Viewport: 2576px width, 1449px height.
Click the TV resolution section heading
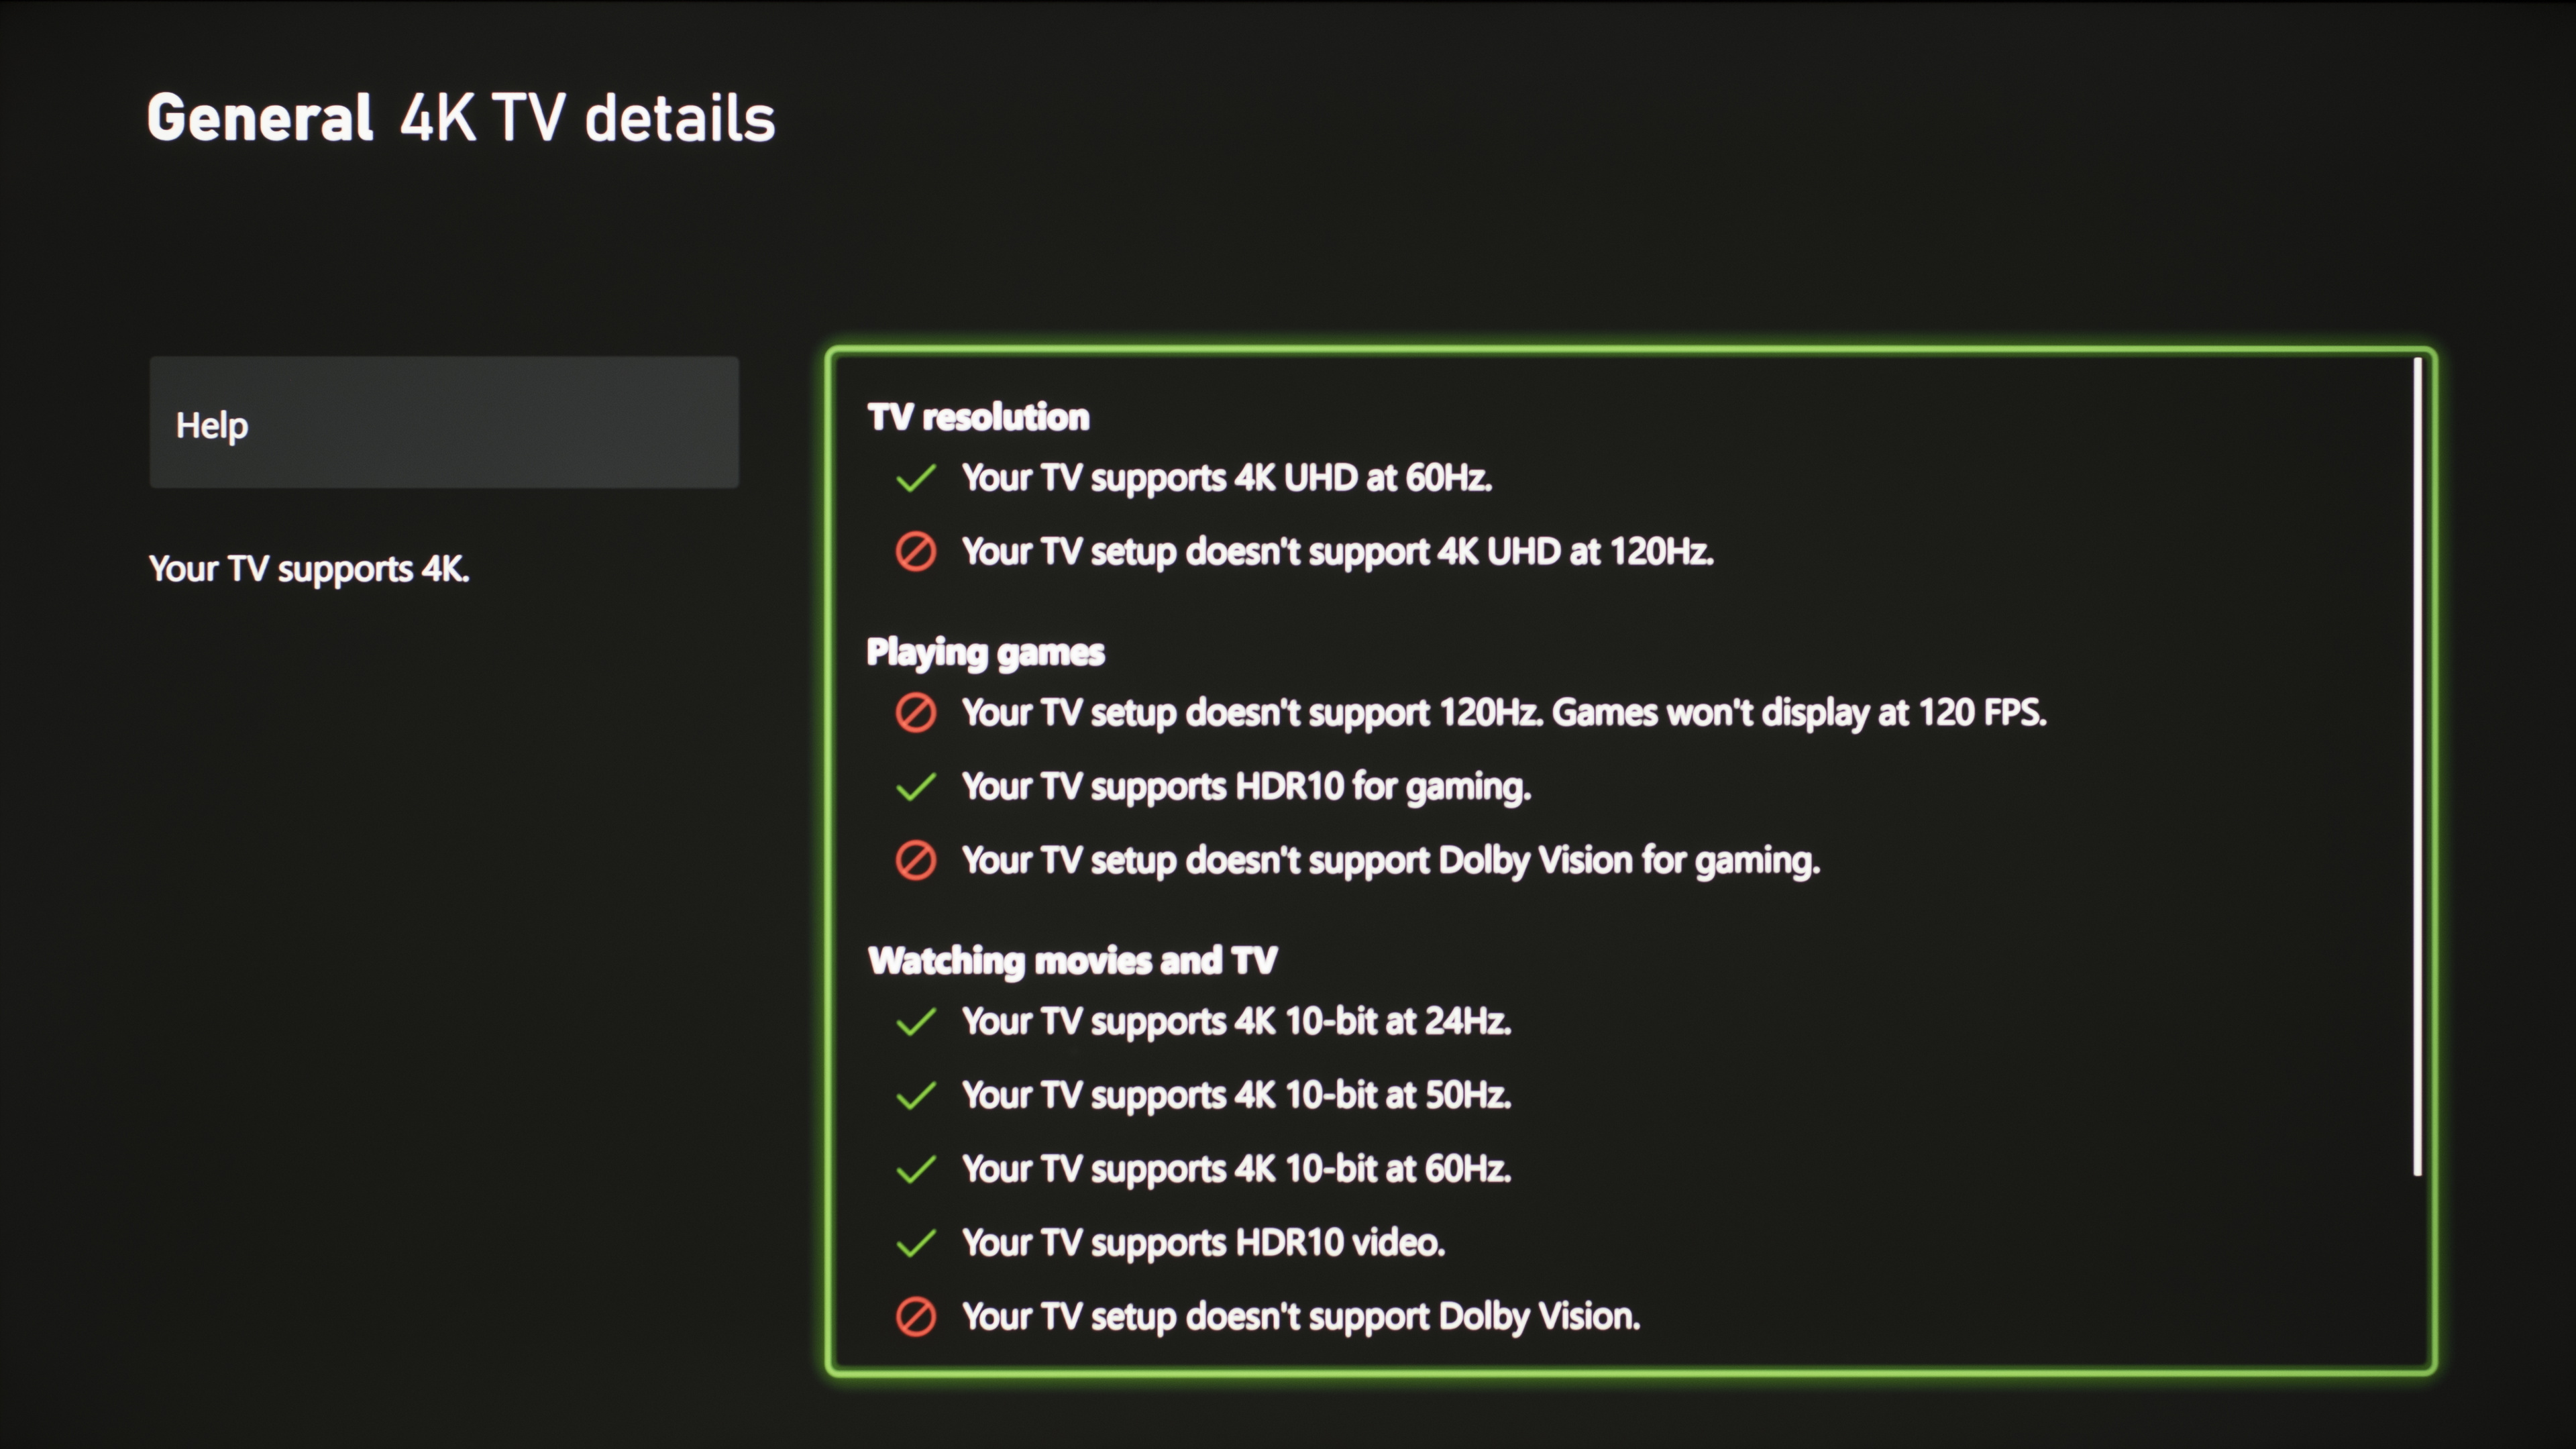coord(978,417)
